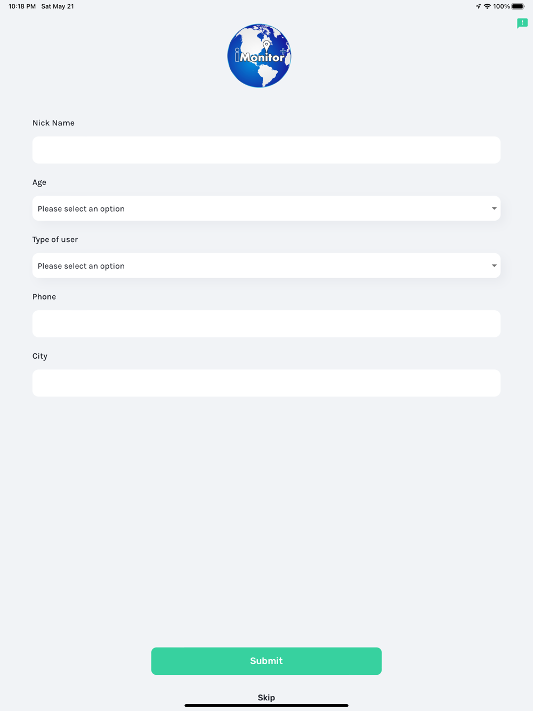Image resolution: width=533 pixels, height=711 pixels.
Task: Tap the battery icon in status bar
Action: [518, 6]
